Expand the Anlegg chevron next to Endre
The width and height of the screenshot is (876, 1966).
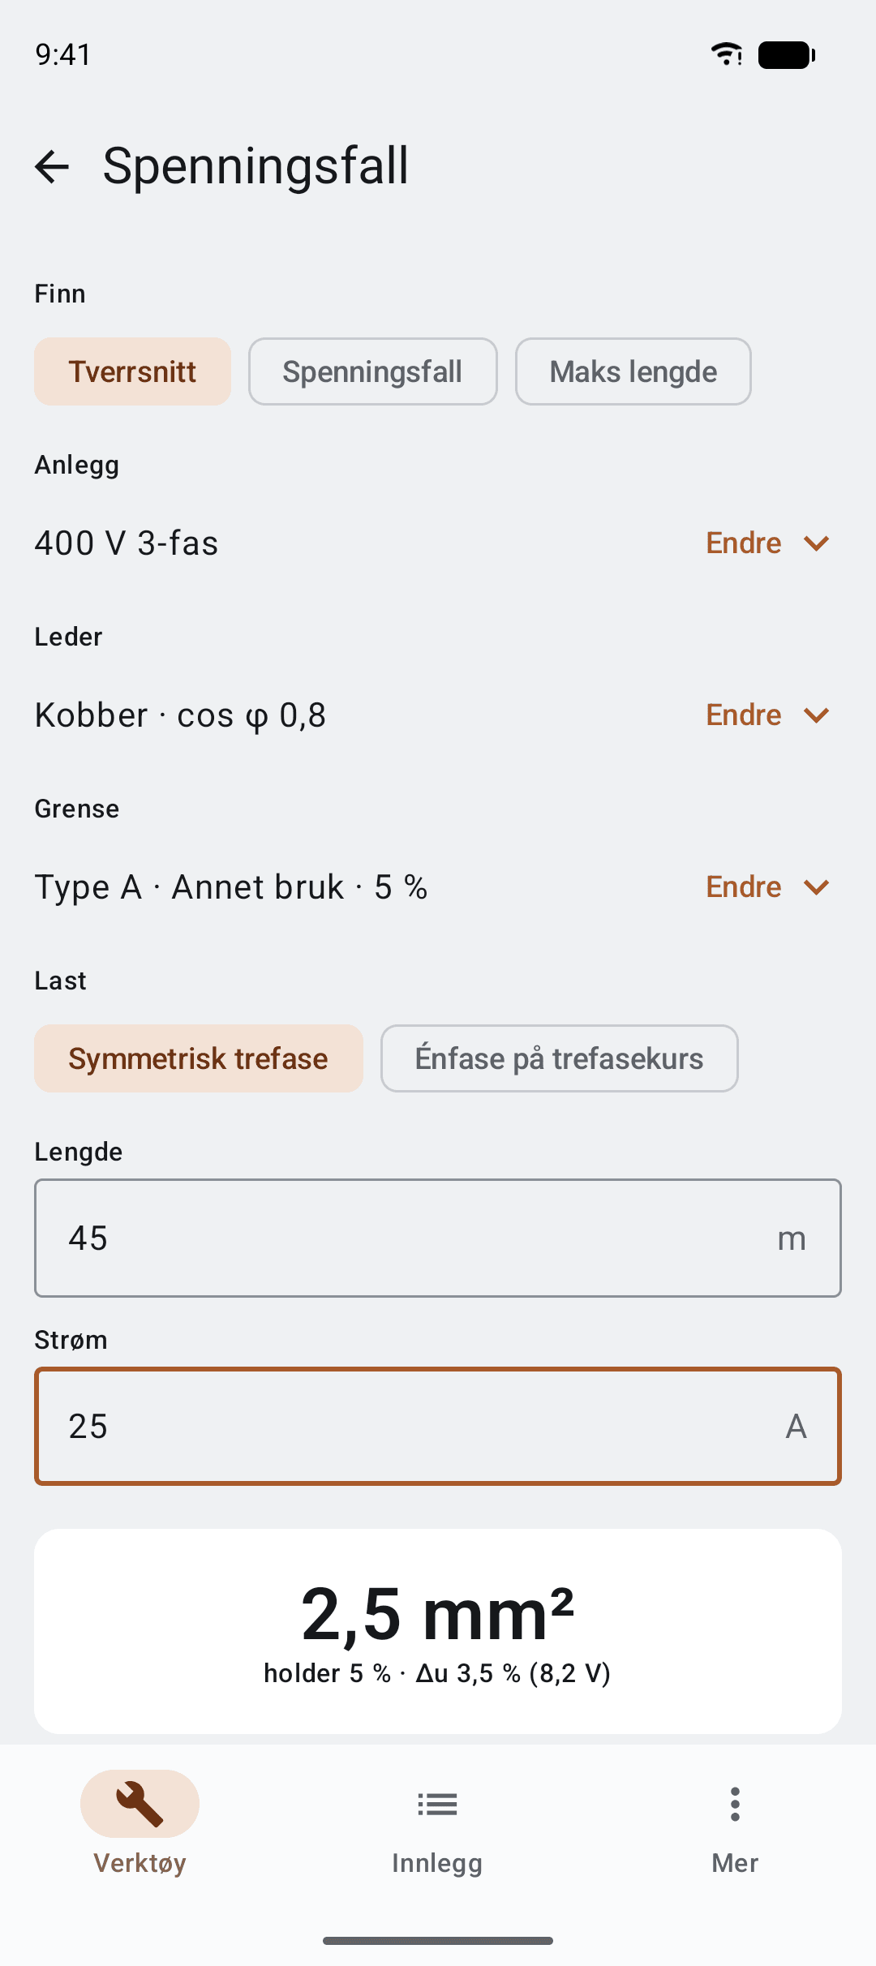816,543
